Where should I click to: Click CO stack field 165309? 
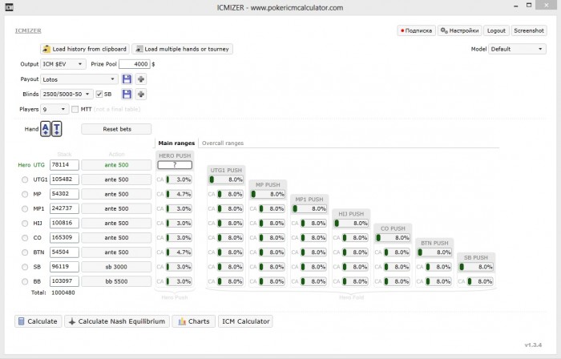[64, 237]
